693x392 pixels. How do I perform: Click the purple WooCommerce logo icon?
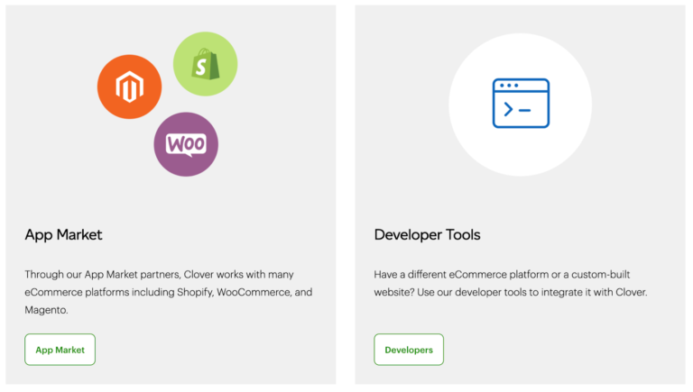coord(186,144)
